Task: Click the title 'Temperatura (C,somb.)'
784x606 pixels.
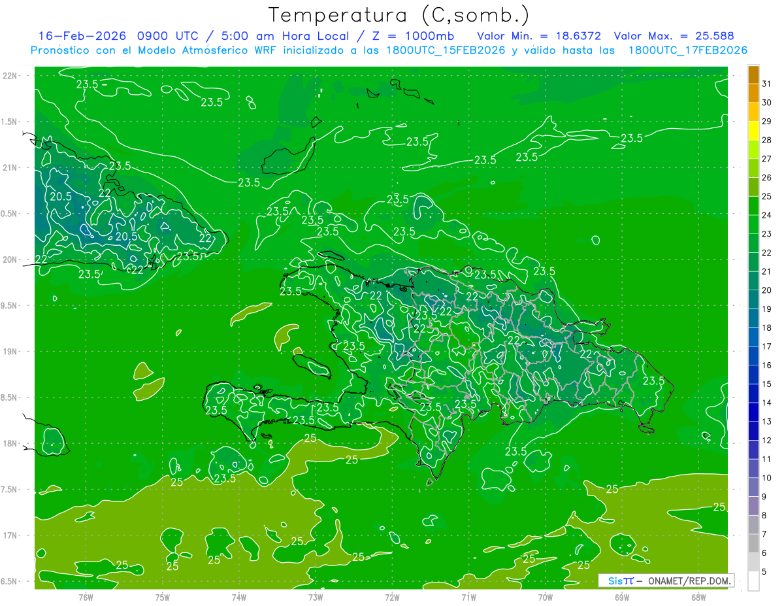Action: click(399, 15)
